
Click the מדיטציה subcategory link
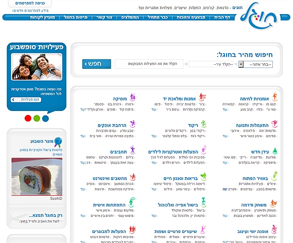pos(256,158)
